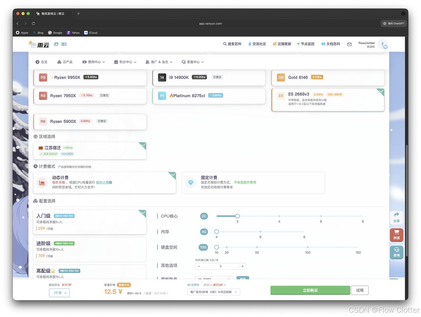The width and height of the screenshot is (421, 317).
Task: Choose the 江苏宿迁 region card
Action: [x=90, y=151]
